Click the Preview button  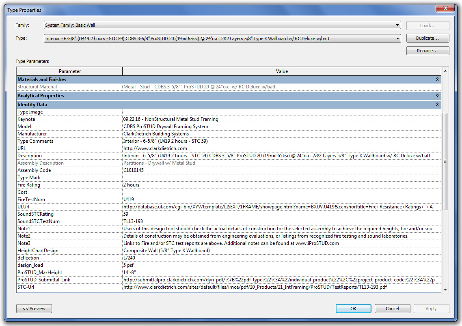34,308
